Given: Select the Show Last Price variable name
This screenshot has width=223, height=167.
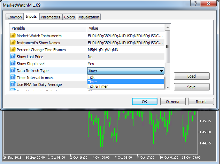Looking at the screenshot, I should (x=30, y=57).
